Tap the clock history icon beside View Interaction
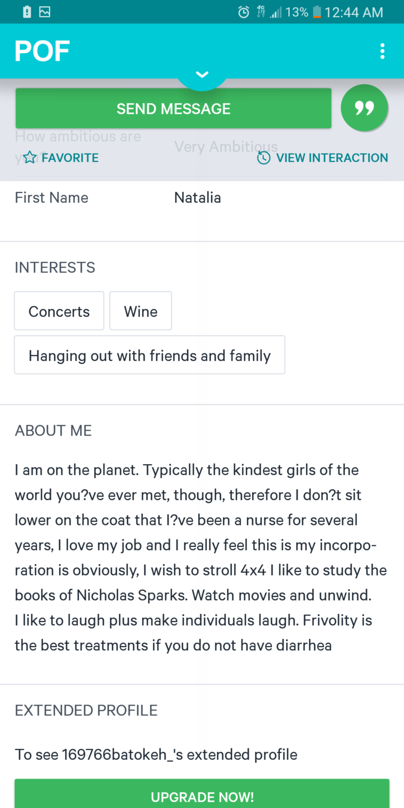 tap(263, 158)
